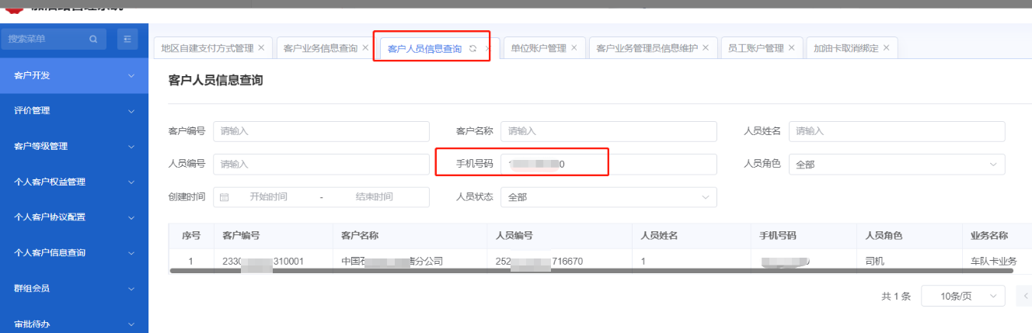The height and width of the screenshot is (333, 1032).
Task: Expand 个人客户权益管理 in sidebar
Action: tap(74, 182)
